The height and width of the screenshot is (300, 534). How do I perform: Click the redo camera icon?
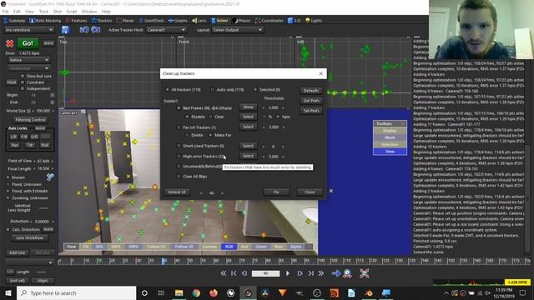[96, 30]
